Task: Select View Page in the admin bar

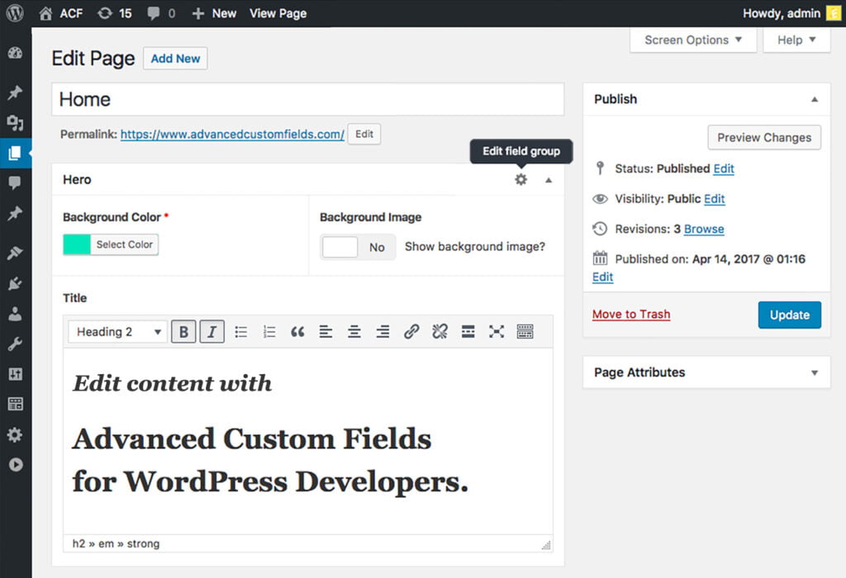Action: tap(278, 12)
